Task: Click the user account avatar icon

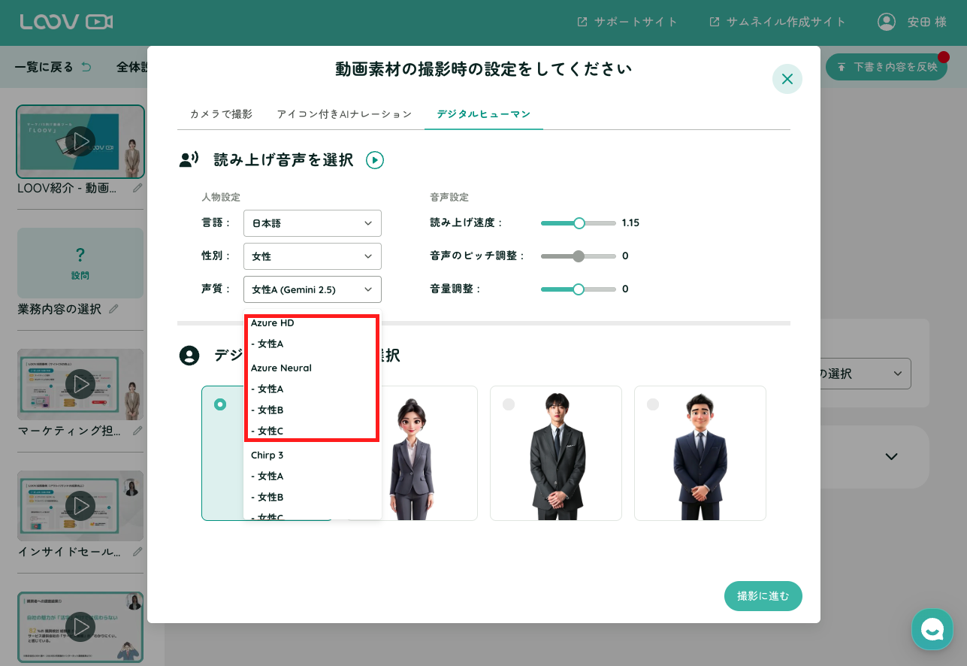Action: point(887,22)
